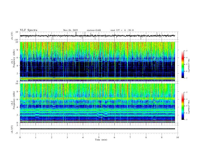Click the "-10" tick on ch.1(V) axis
Image resolution: width=200 pixels, height=154 pixels.
coord(16,40)
